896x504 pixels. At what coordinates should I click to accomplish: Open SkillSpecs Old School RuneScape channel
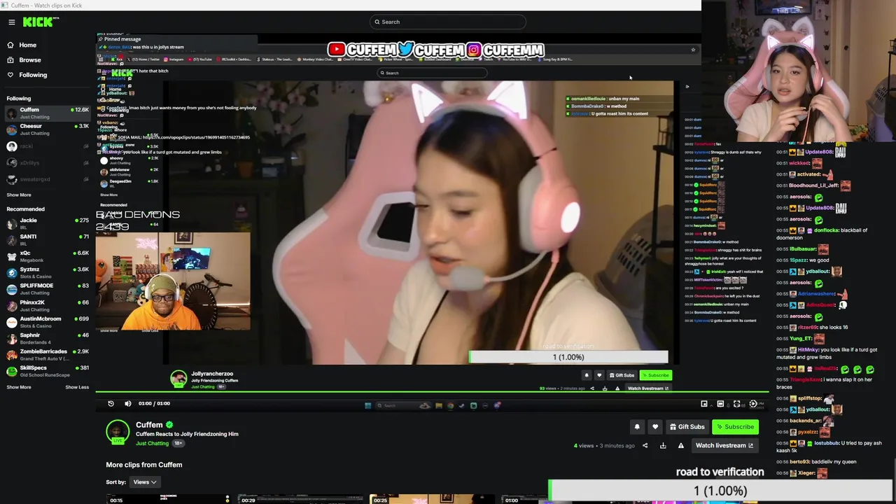(48, 371)
